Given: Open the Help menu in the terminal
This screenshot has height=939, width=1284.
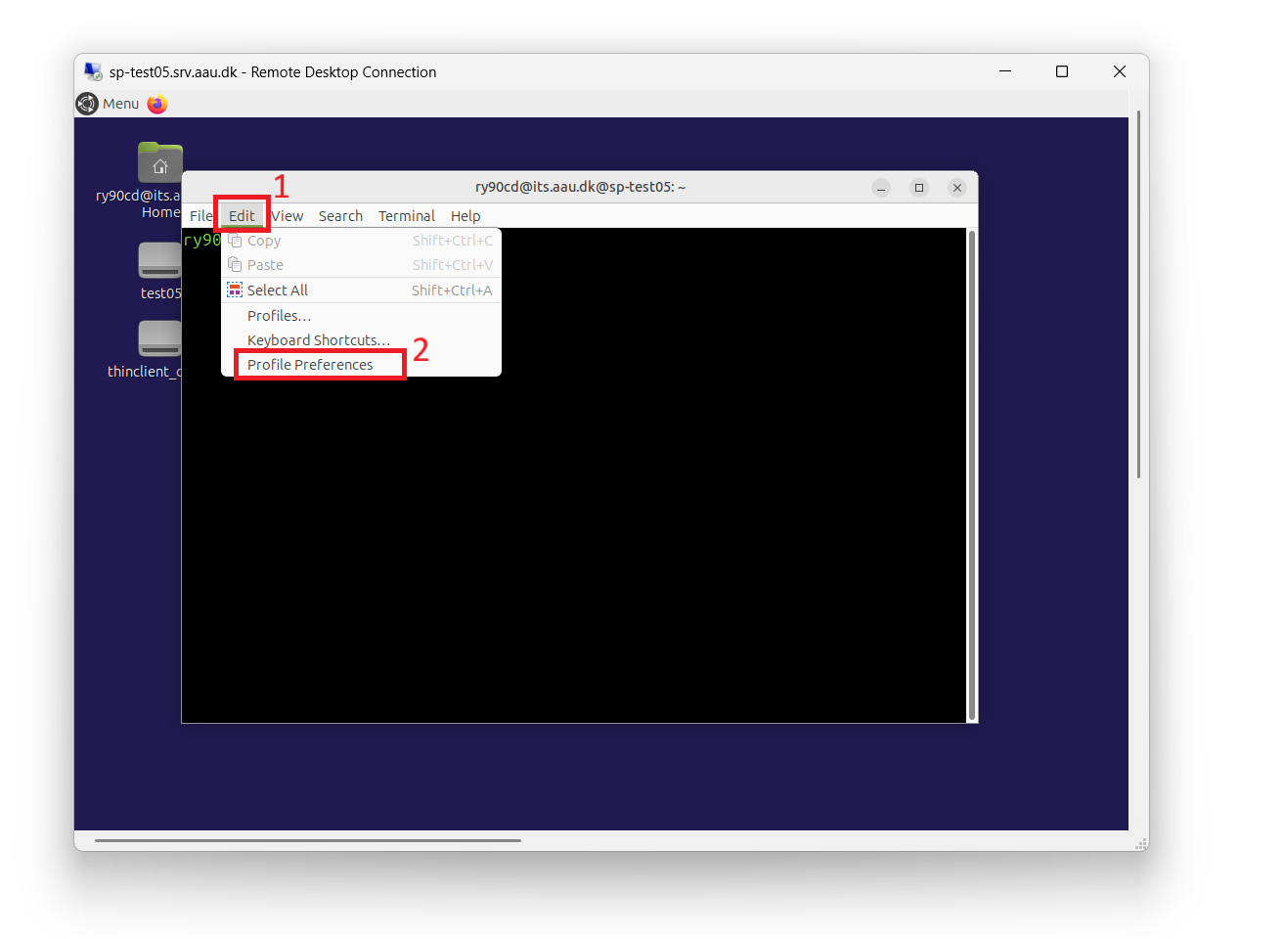Looking at the screenshot, I should (465, 215).
